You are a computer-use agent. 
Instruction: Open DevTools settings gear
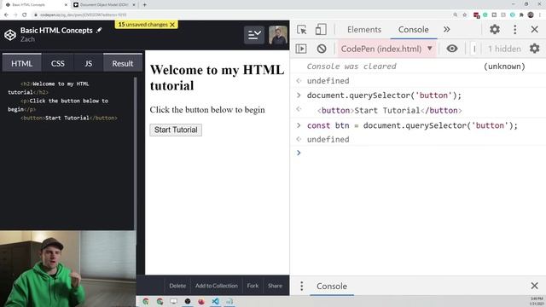(495, 30)
